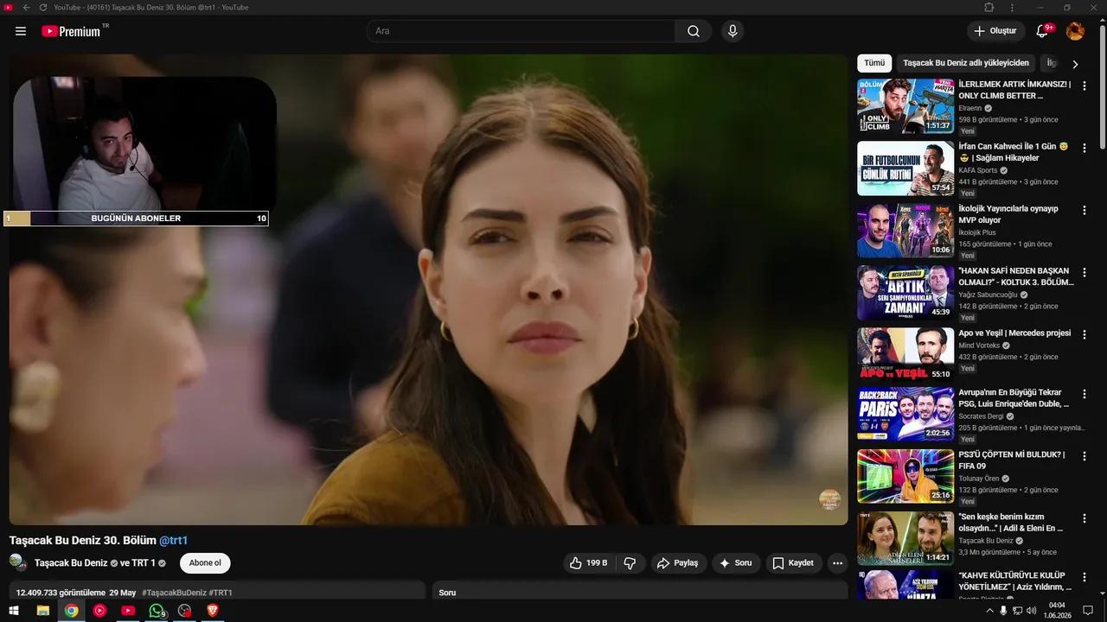Open File Explorer from taskbar
The image size is (1107, 622).
click(42, 611)
